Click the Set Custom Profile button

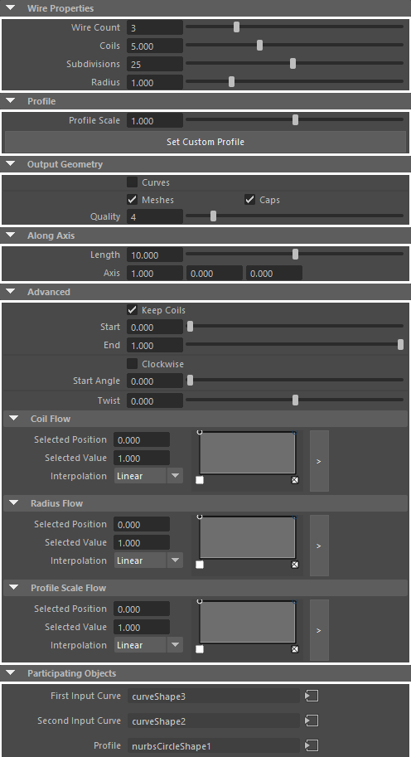[x=205, y=142]
